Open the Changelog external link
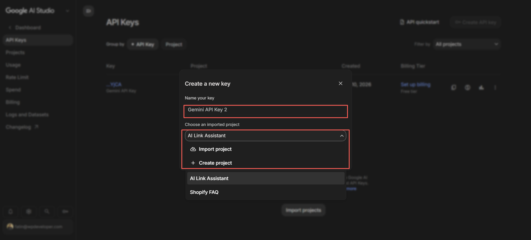Viewport: 531px width, 240px height. (x=22, y=127)
